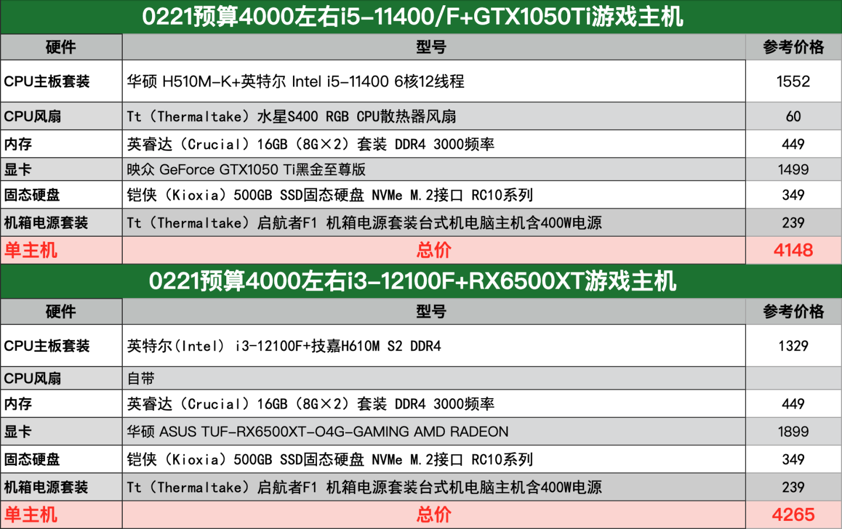Image resolution: width=842 pixels, height=529 pixels.
Task: Click the price cell 60
Action: pyautogui.click(x=793, y=116)
